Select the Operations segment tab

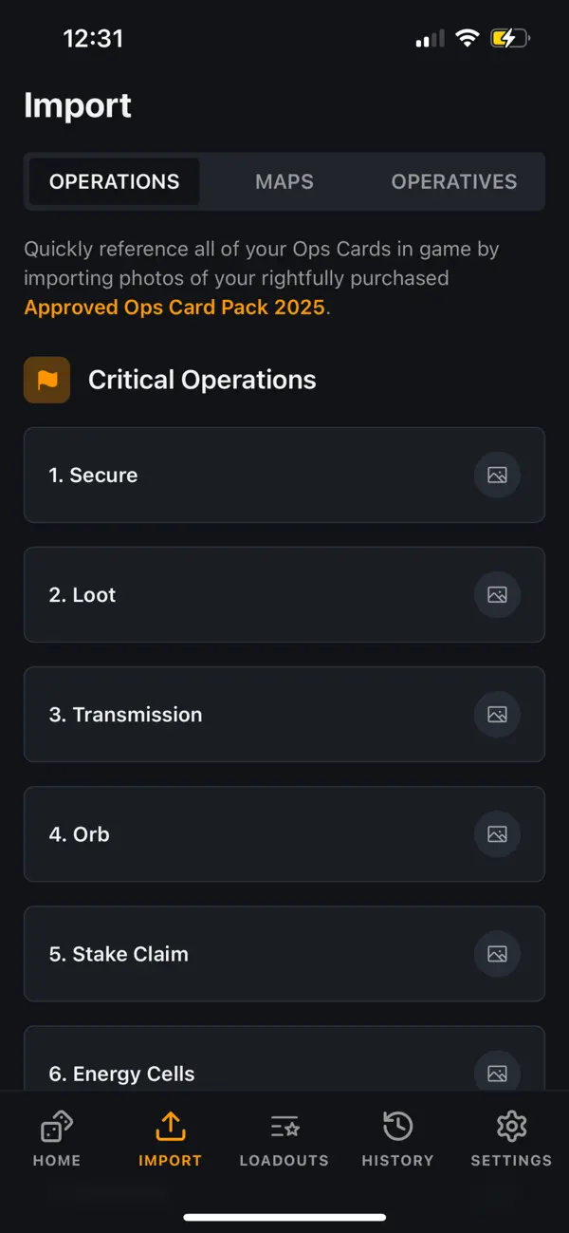115,181
